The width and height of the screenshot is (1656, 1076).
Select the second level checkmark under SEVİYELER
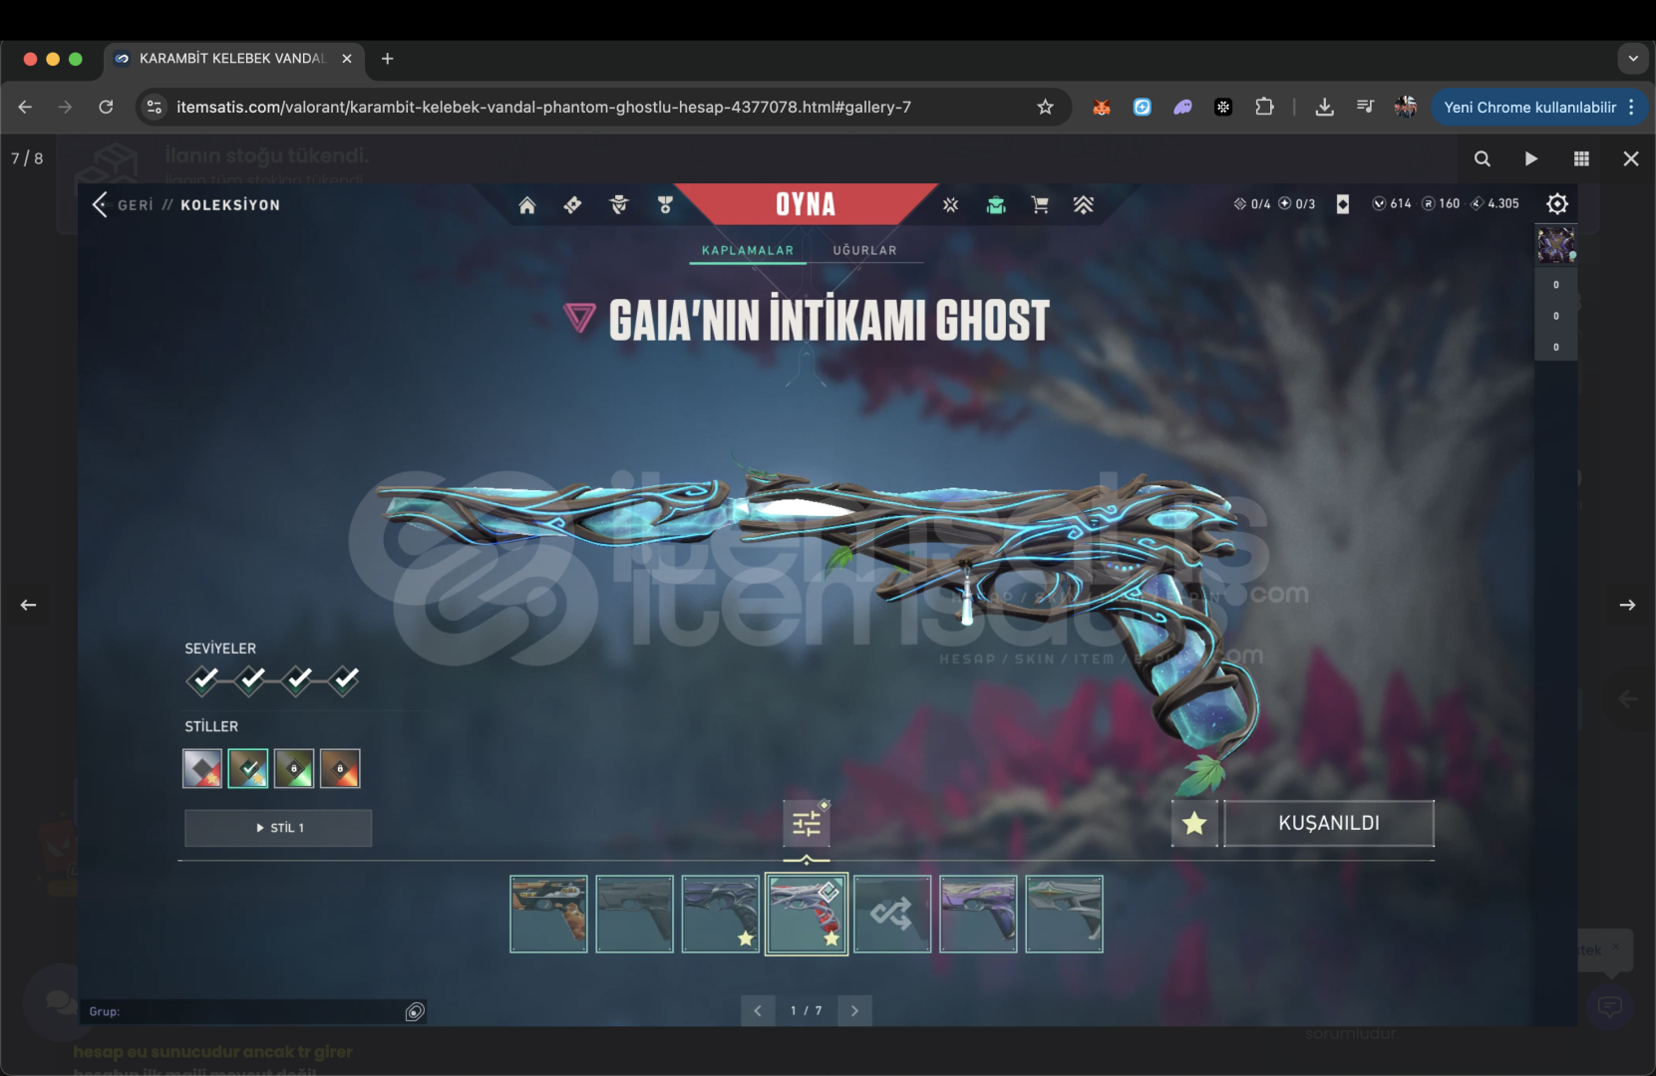click(251, 679)
